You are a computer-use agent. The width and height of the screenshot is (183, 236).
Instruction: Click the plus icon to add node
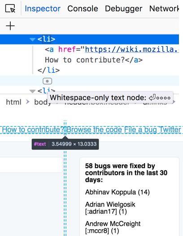point(10,26)
